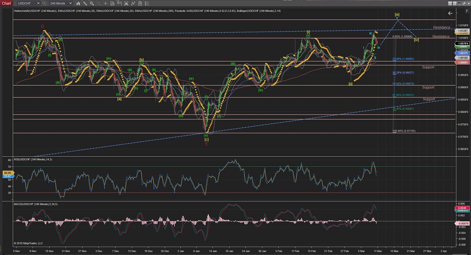The width and height of the screenshot is (471, 255).
Task: Click the HeikenAshi8 indicator legend text
Action: coord(35,11)
